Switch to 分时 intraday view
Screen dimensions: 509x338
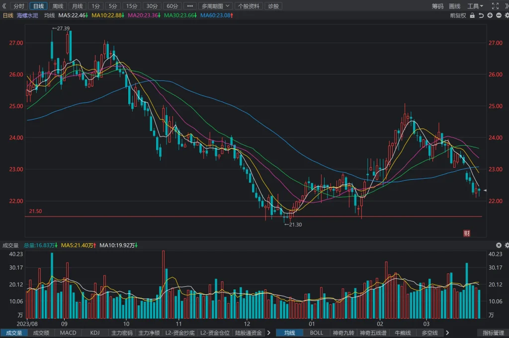tap(19, 6)
